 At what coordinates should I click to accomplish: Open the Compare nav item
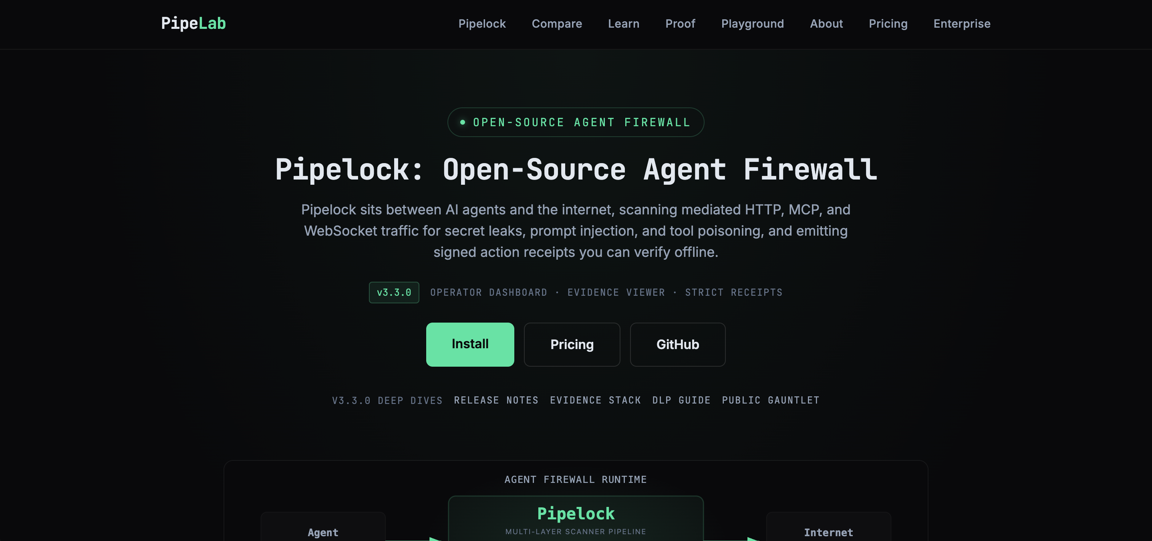click(x=557, y=24)
